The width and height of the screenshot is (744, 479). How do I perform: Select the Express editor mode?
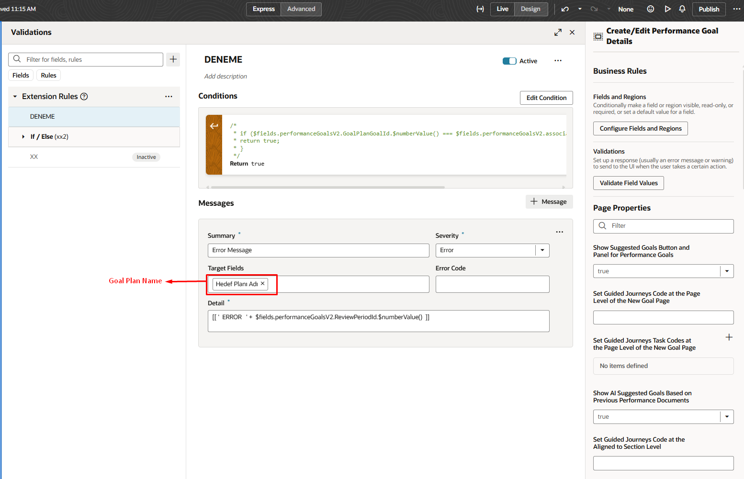tap(264, 9)
